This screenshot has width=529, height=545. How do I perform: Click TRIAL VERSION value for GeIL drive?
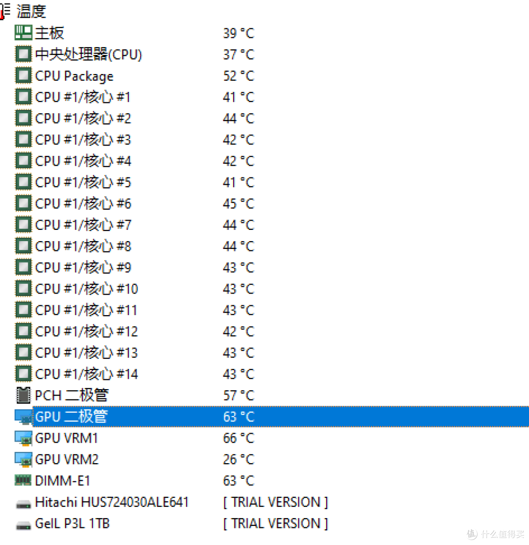coord(275,523)
